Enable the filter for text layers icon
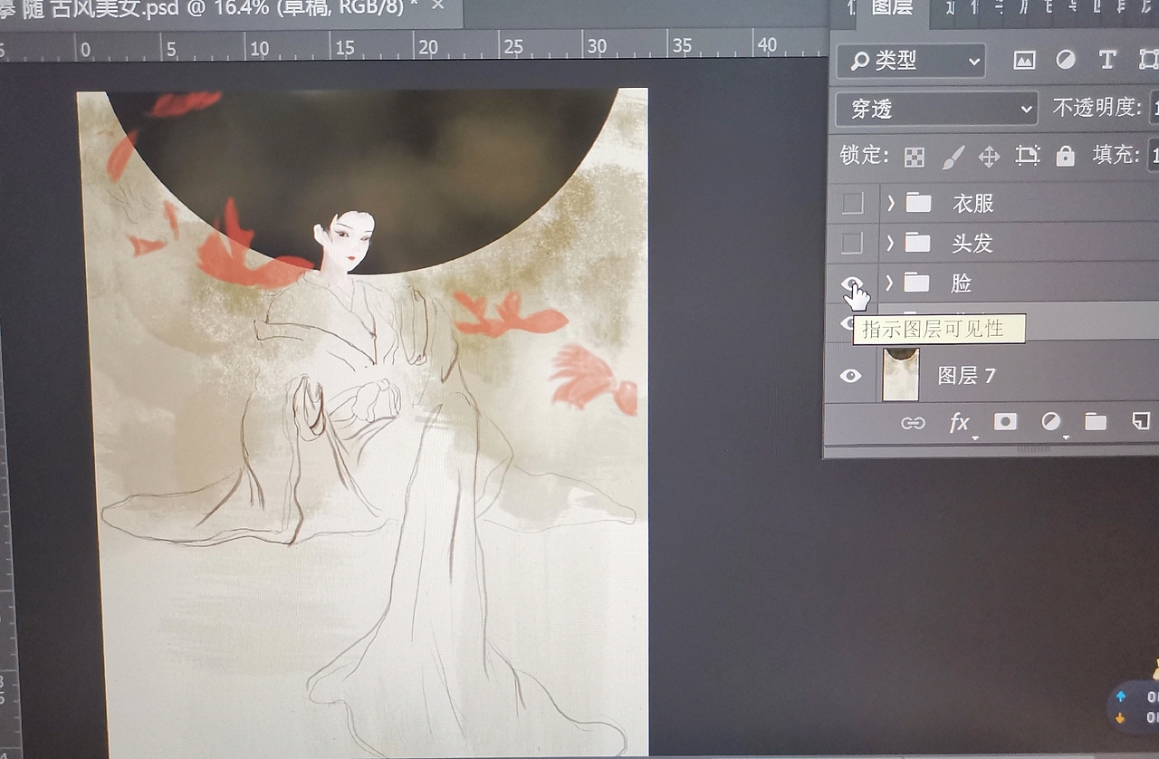1159x759 pixels. (x=1106, y=61)
